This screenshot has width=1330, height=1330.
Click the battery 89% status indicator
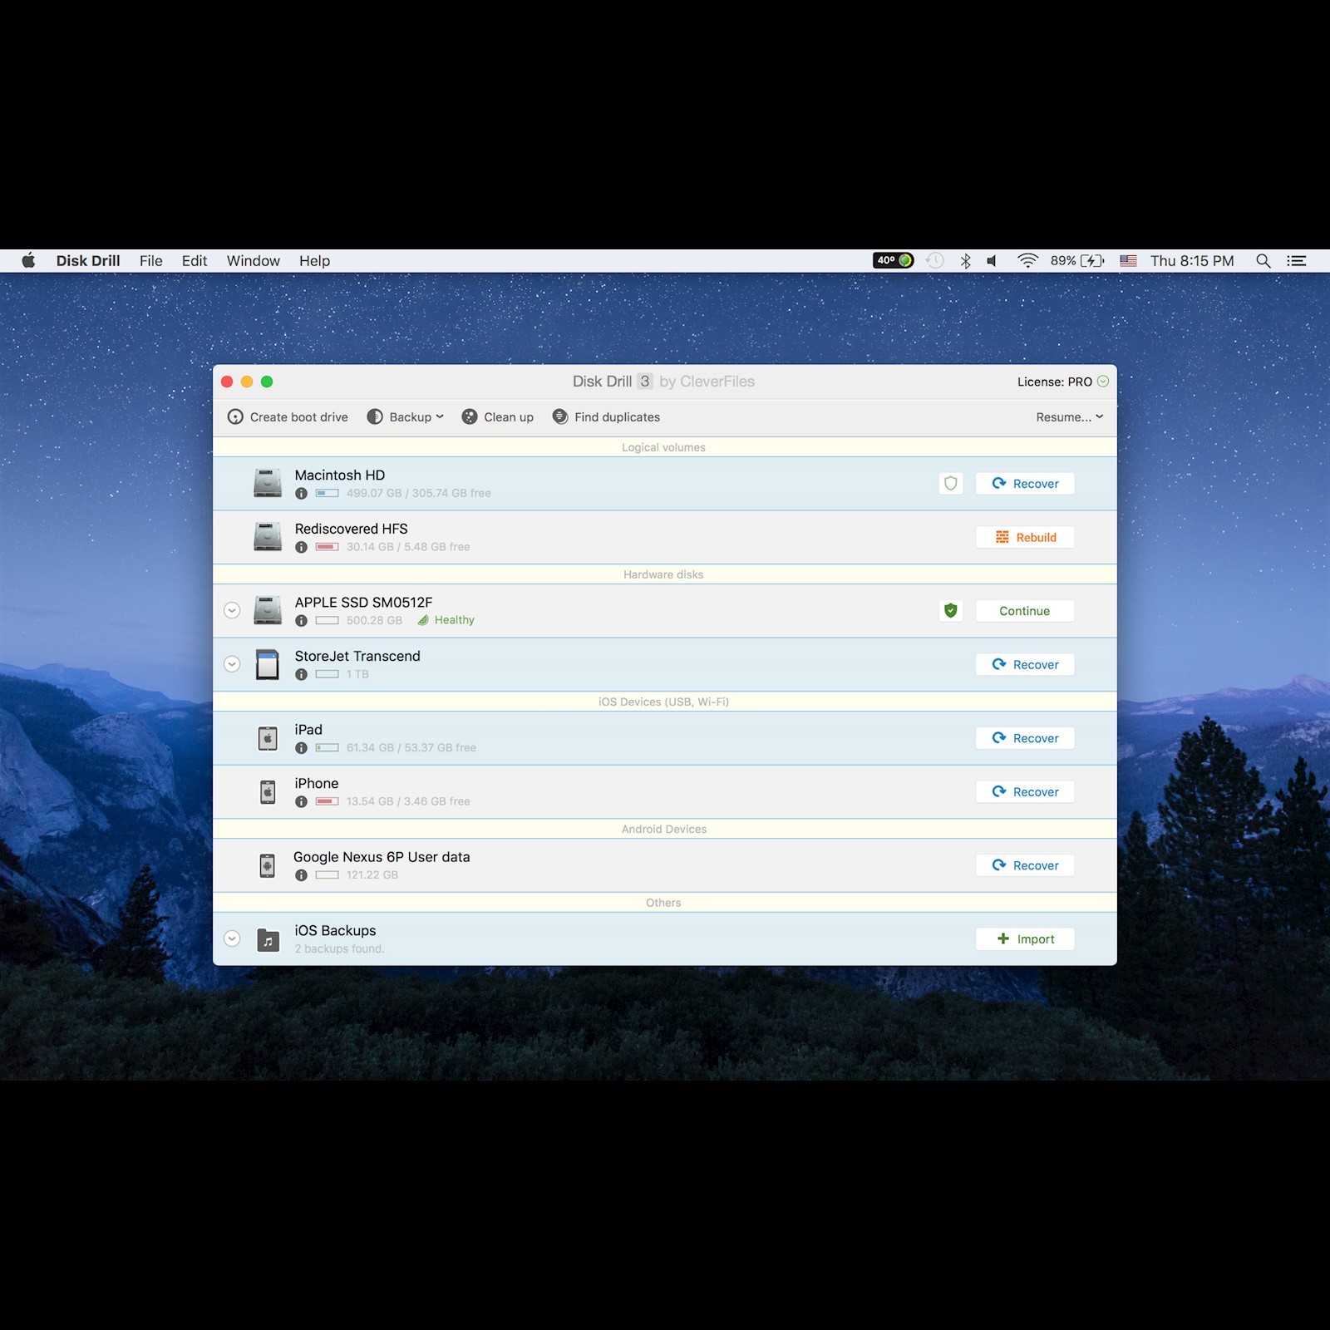(x=1077, y=260)
